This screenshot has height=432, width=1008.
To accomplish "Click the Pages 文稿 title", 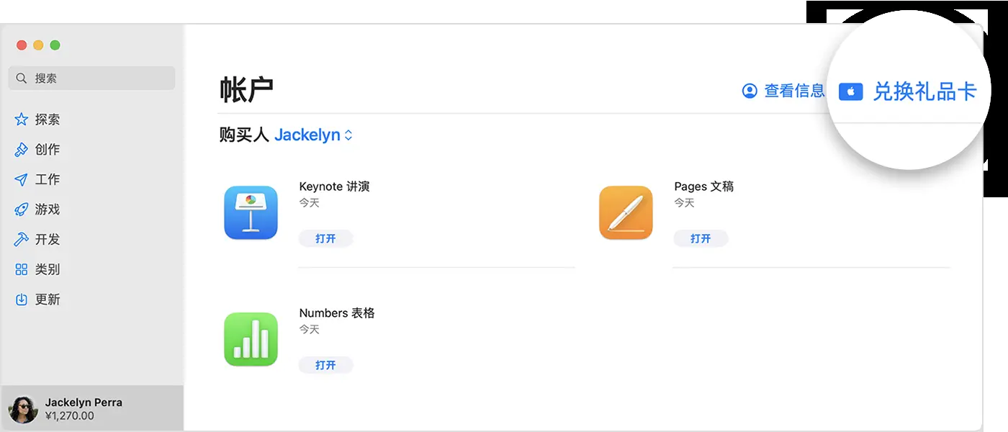I will (703, 186).
